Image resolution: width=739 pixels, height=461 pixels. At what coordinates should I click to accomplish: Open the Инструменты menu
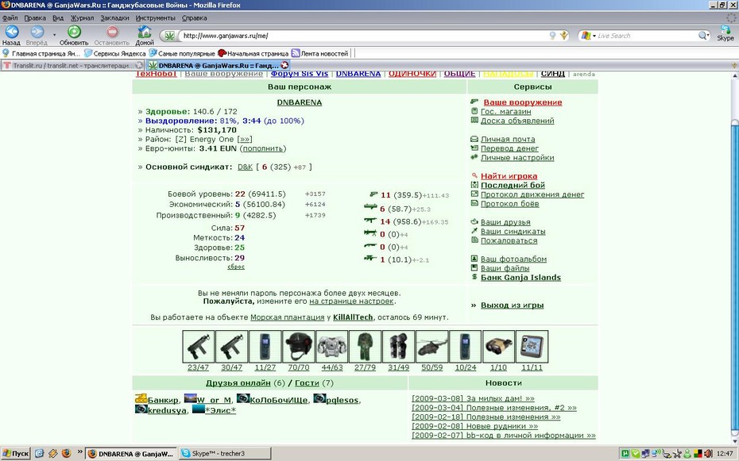coord(155,18)
